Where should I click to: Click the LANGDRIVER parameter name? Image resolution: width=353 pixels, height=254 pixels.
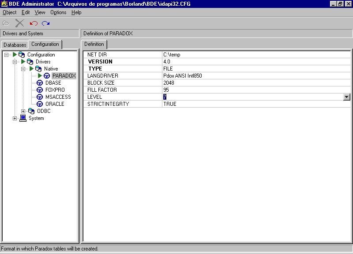103,76
